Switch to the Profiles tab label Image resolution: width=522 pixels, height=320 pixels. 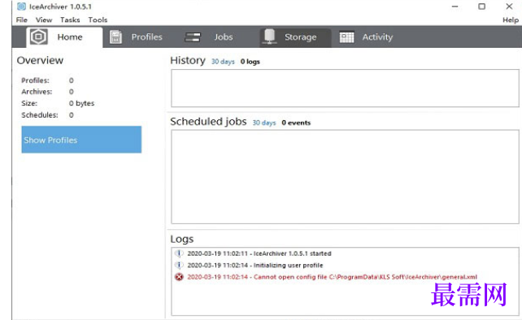tap(146, 37)
